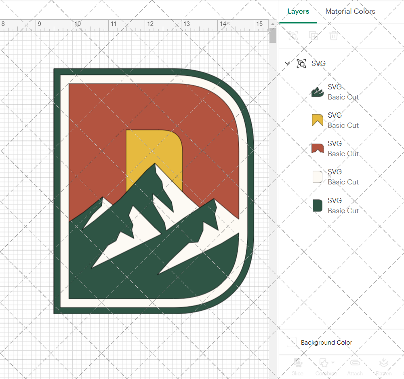Click Basic Cut text under dark green layer

tap(343, 211)
